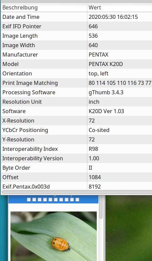Viewport: 152px width, 261px height.
Task: Select the YCbCr Positioning row
Action: click(x=77, y=130)
